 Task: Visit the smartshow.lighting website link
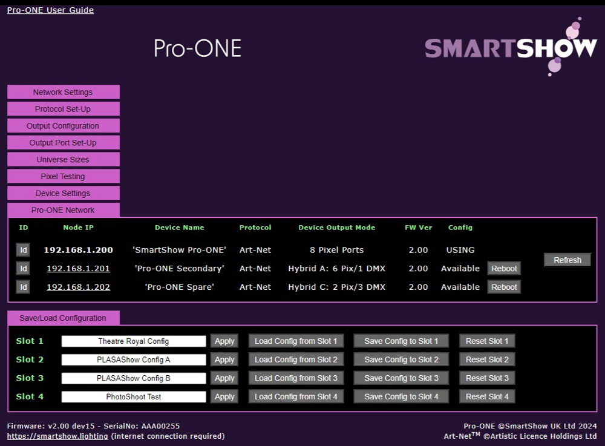(57, 436)
